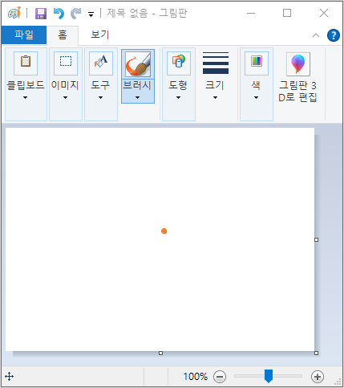Screen dimensions: 344x388
Task: Click the 도형 shapes icon
Action: [x=179, y=63]
